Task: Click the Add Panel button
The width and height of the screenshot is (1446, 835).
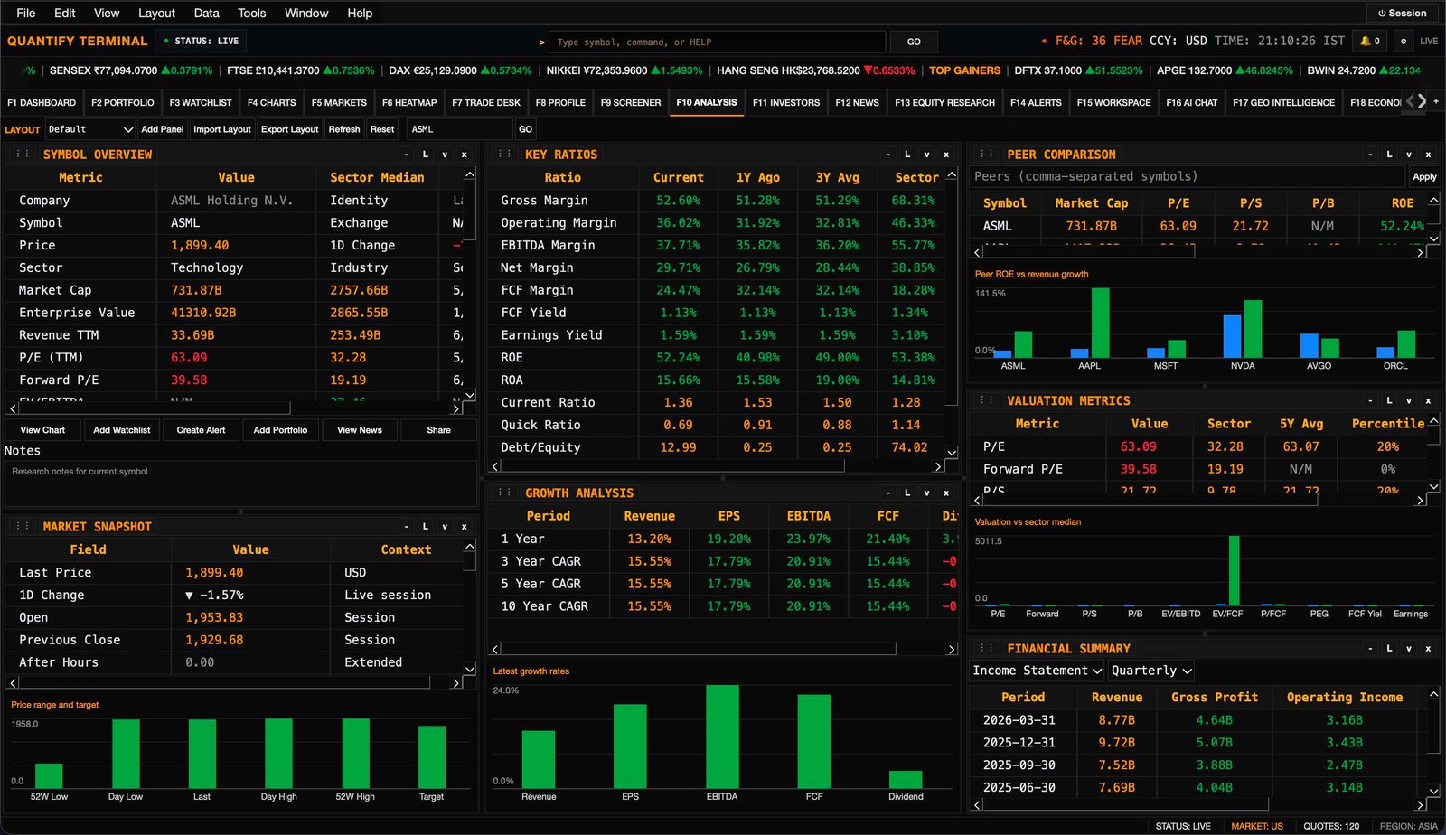Action: pos(163,129)
